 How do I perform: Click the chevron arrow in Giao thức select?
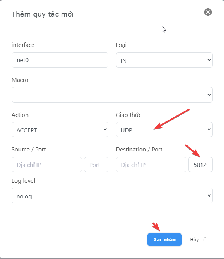tap(209, 129)
